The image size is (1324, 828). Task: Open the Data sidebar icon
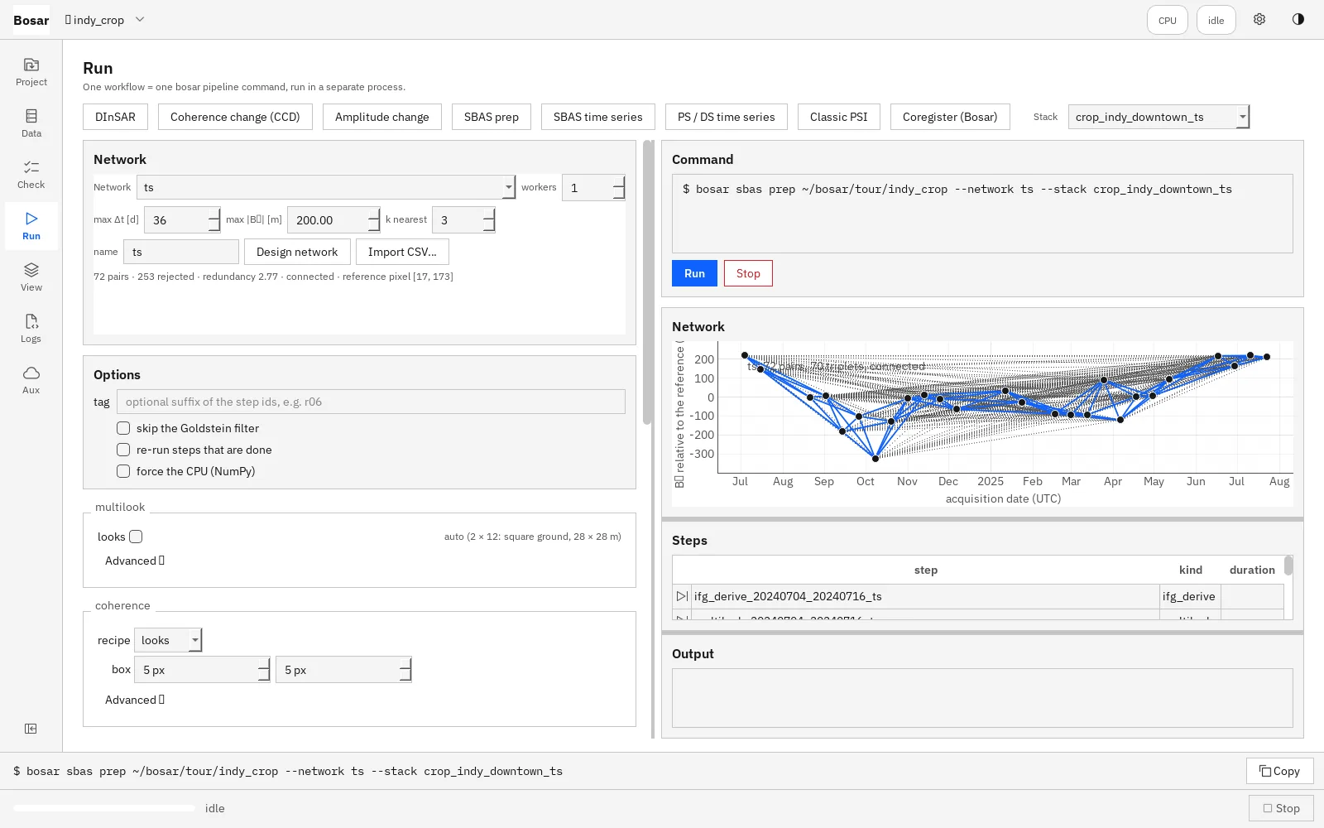click(31, 123)
